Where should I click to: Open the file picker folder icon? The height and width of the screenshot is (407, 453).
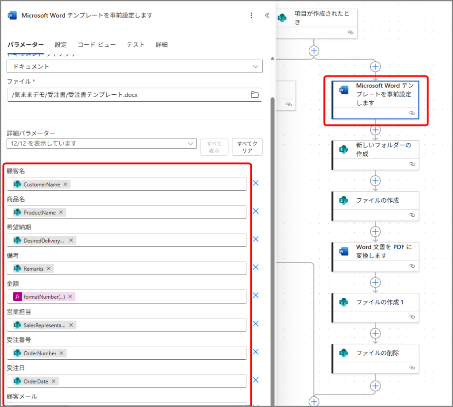coord(254,95)
